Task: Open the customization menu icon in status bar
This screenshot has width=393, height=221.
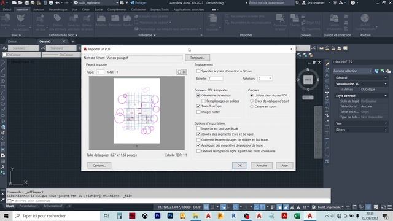Action: tap(390, 207)
